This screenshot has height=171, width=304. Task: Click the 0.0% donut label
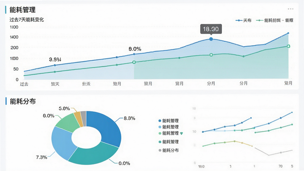coord(124,163)
